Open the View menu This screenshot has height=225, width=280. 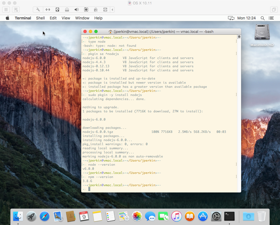coord(66,18)
